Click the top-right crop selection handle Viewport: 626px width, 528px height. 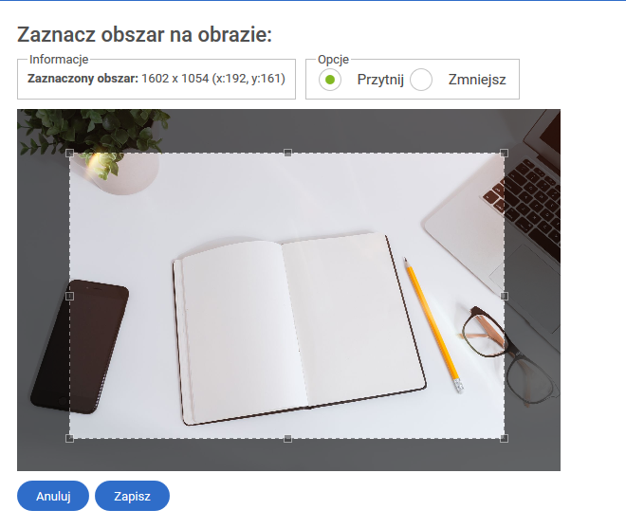tap(505, 153)
